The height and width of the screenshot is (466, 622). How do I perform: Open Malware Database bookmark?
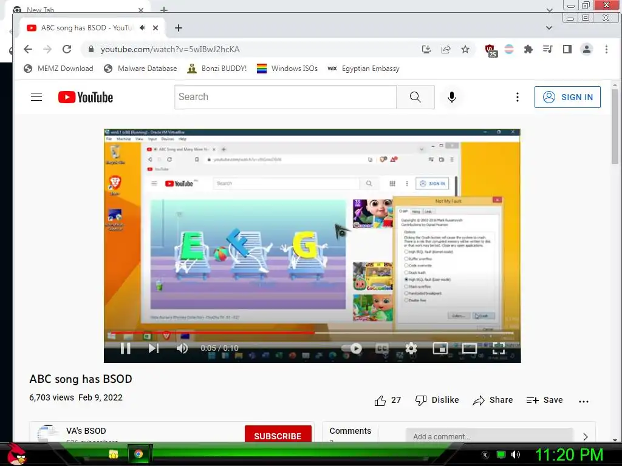point(140,69)
